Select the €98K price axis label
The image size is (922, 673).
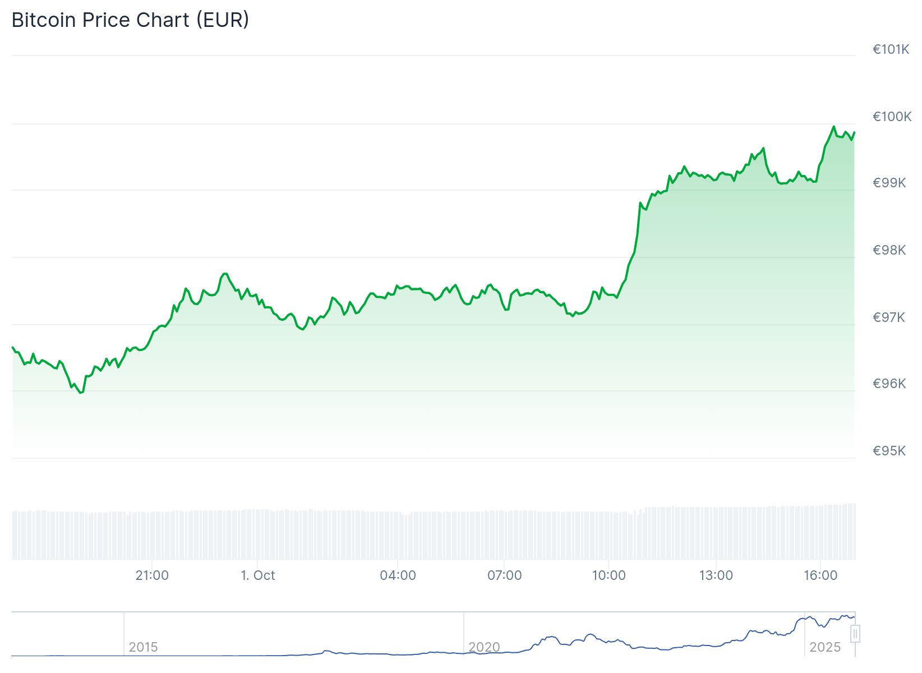pos(889,250)
